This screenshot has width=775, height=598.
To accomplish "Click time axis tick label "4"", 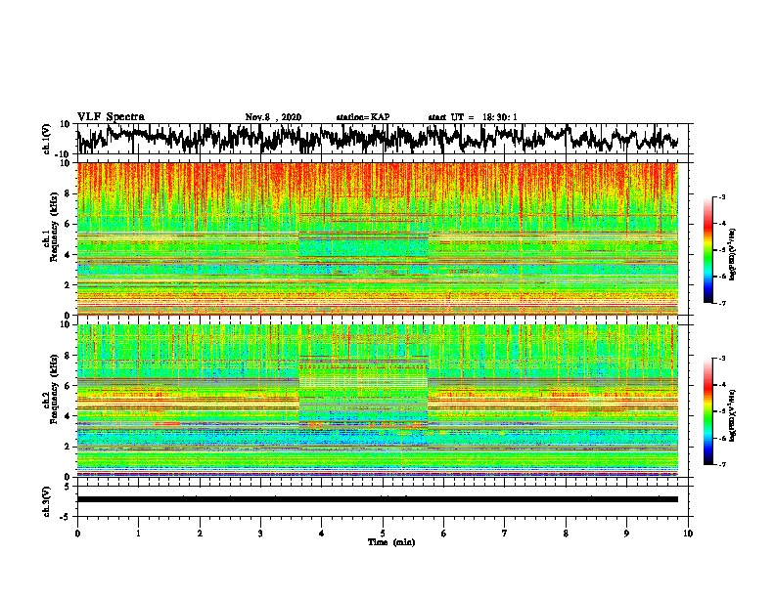I will (322, 534).
